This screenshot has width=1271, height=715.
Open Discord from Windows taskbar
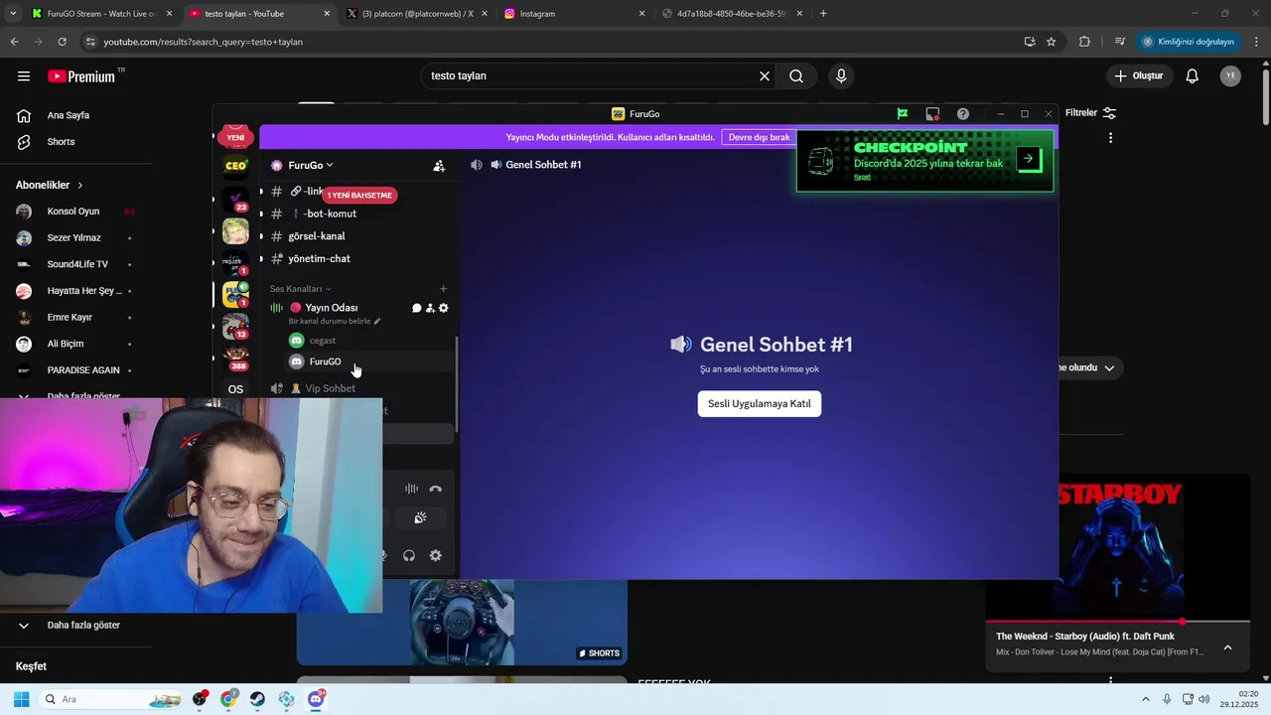click(316, 699)
